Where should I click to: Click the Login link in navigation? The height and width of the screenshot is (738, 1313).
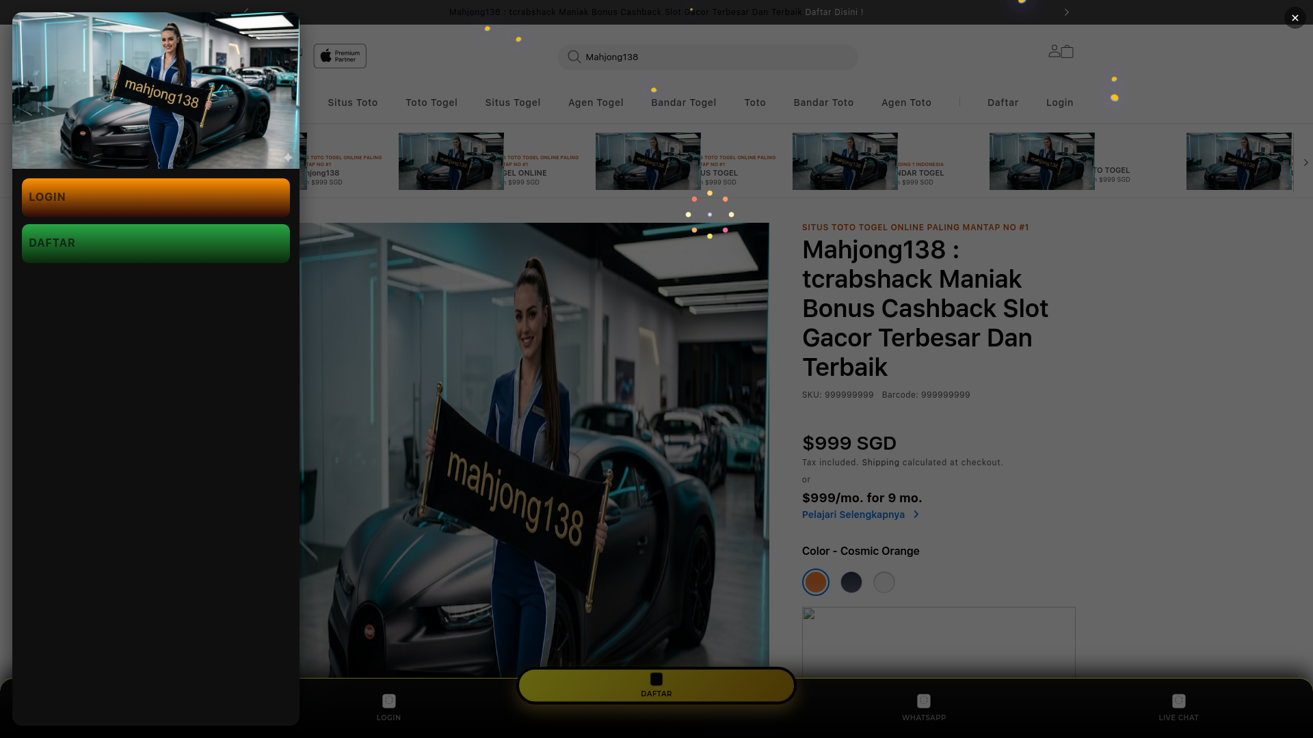1060,102
